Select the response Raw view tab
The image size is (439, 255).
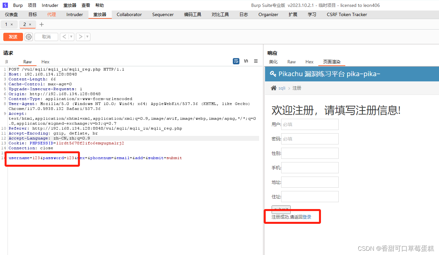tap(291, 62)
